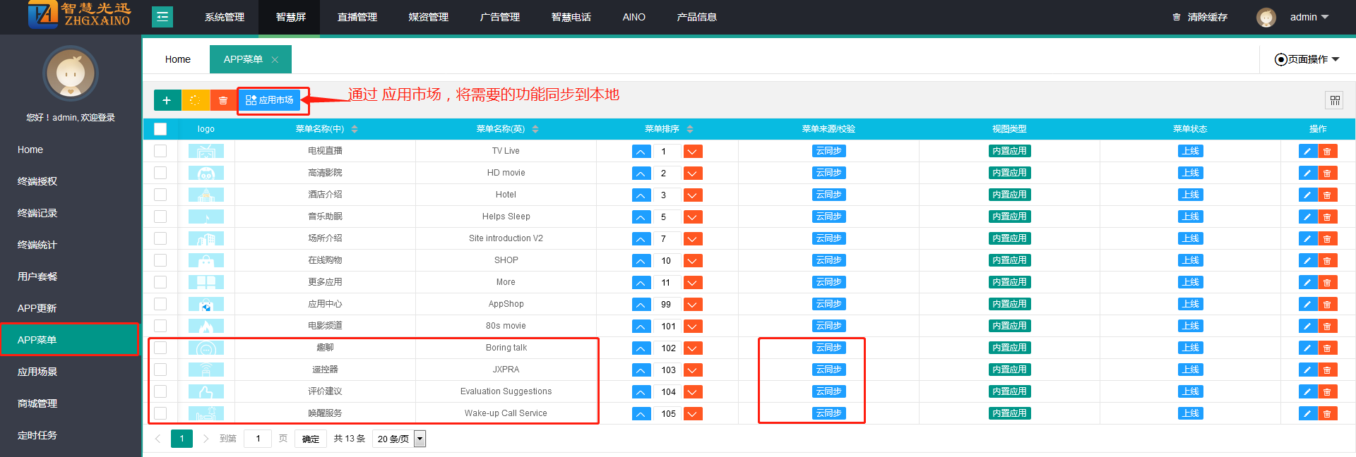Click the 确定 pagination confirm button
Image resolution: width=1356 pixels, height=457 pixels.
pyautogui.click(x=311, y=439)
